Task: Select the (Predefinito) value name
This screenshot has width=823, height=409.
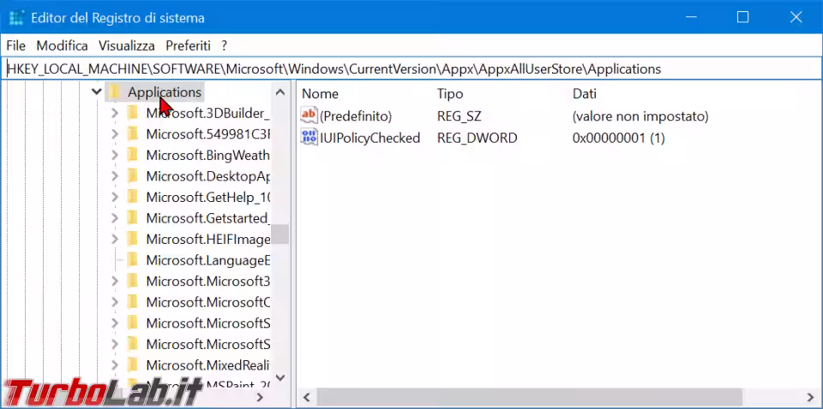Action: pos(355,116)
